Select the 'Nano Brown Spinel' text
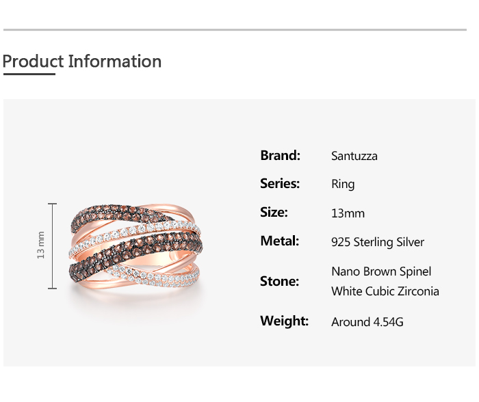This screenshot has width=479, height=402. point(381,271)
